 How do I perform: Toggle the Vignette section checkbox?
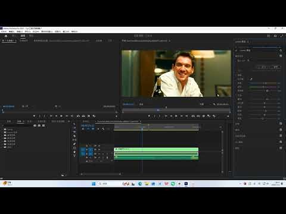[281, 148]
